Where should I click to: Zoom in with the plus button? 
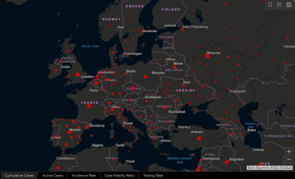coord(289,152)
